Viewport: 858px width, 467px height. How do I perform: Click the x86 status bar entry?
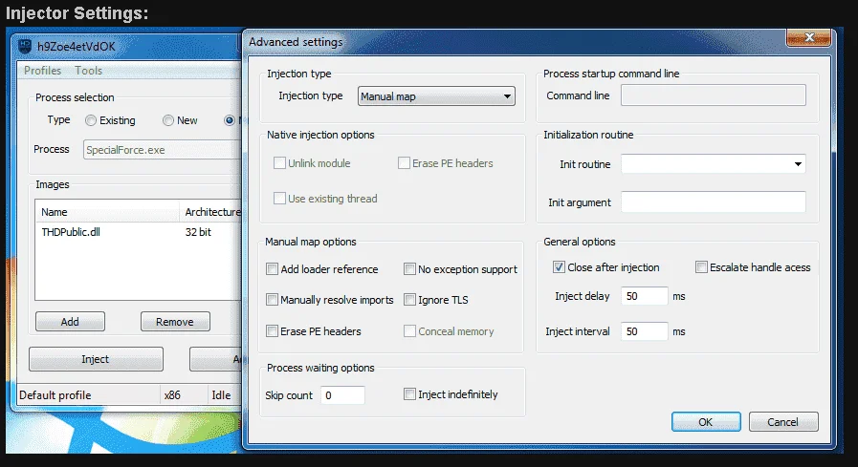coord(184,395)
